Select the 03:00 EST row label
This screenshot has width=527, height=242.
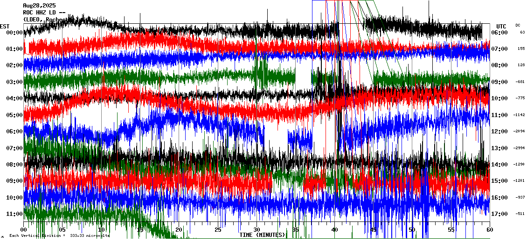tap(14, 82)
